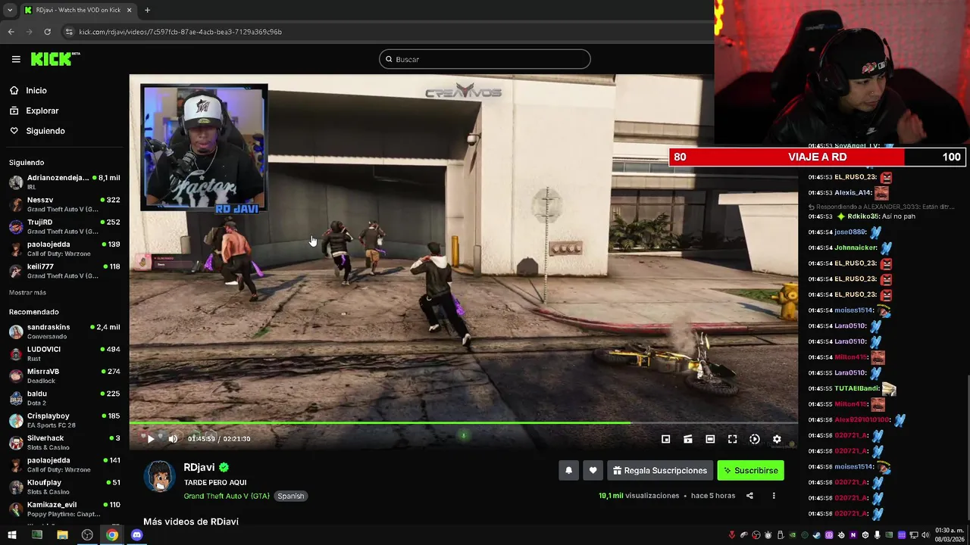Image resolution: width=970 pixels, height=545 pixels.
Task: Click 'Más videos de RDjavi' heading
Action: pos(191,522)
